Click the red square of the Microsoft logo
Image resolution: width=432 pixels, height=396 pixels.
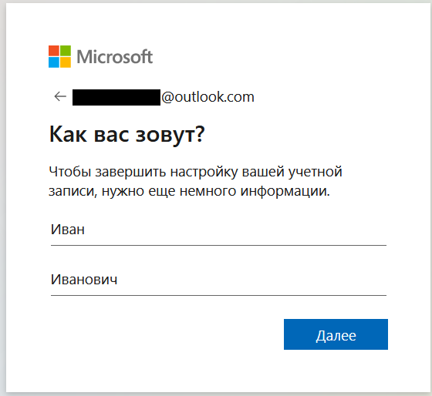(x=54, y=51)
